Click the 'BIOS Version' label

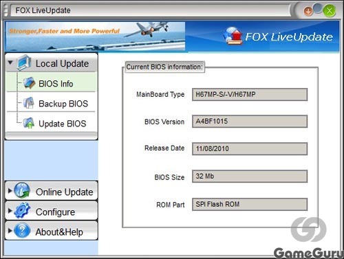point(164,122)
